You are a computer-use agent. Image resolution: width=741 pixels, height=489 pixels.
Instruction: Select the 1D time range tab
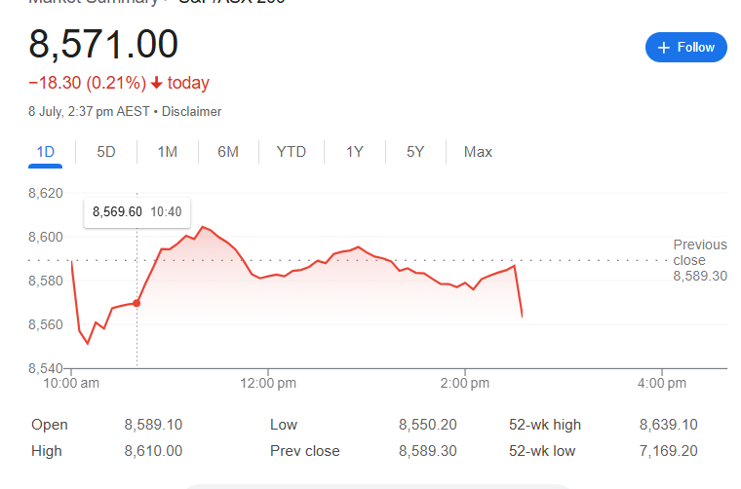[x=46, y=152]
